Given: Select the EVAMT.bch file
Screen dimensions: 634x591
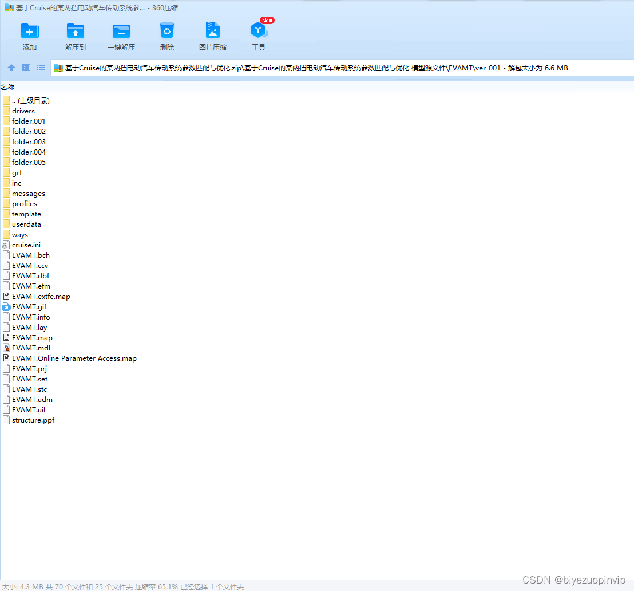Looking at the screenshot, I should (x=26, y=255).
